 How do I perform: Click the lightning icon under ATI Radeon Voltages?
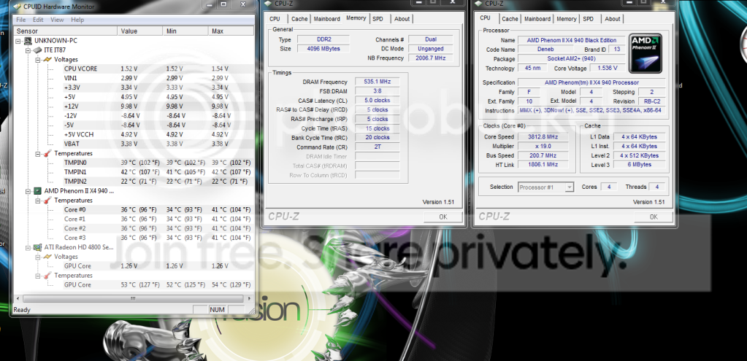coord(47,257)
